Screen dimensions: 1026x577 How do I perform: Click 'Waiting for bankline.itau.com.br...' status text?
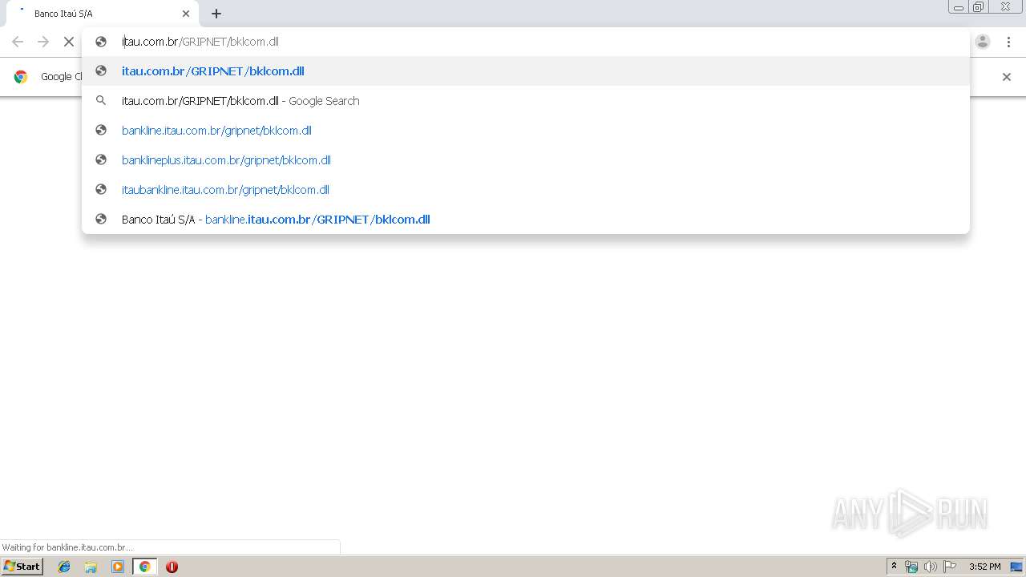click(67, 547)
